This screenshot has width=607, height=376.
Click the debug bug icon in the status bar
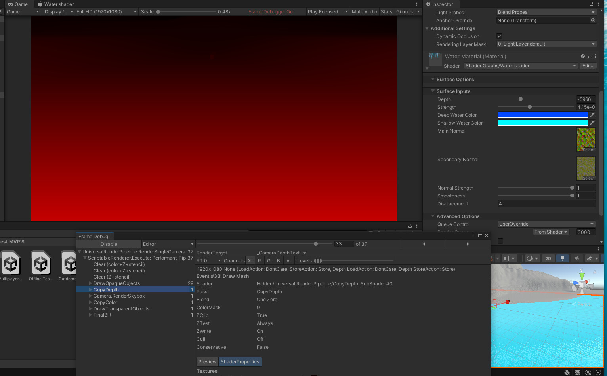[x=567, y=372]
